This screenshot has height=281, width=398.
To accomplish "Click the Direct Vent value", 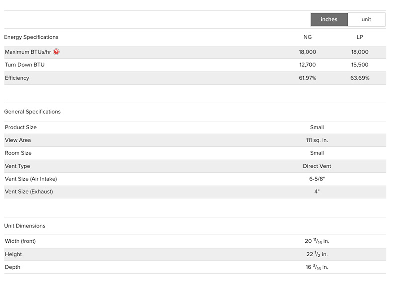I will [x=317, y=166].
